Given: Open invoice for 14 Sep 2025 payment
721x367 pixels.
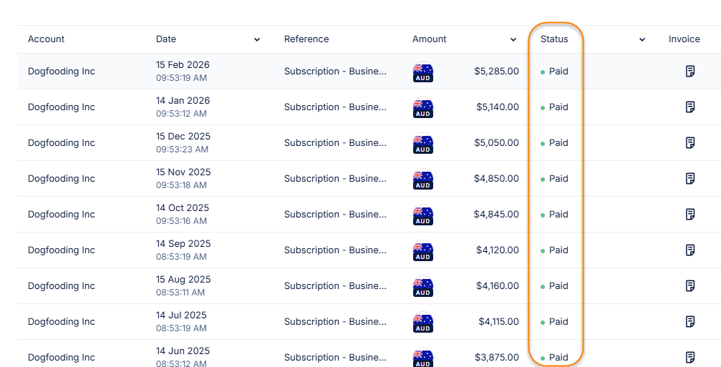Looking at the screenshot, I should click(x=690, y=250).
